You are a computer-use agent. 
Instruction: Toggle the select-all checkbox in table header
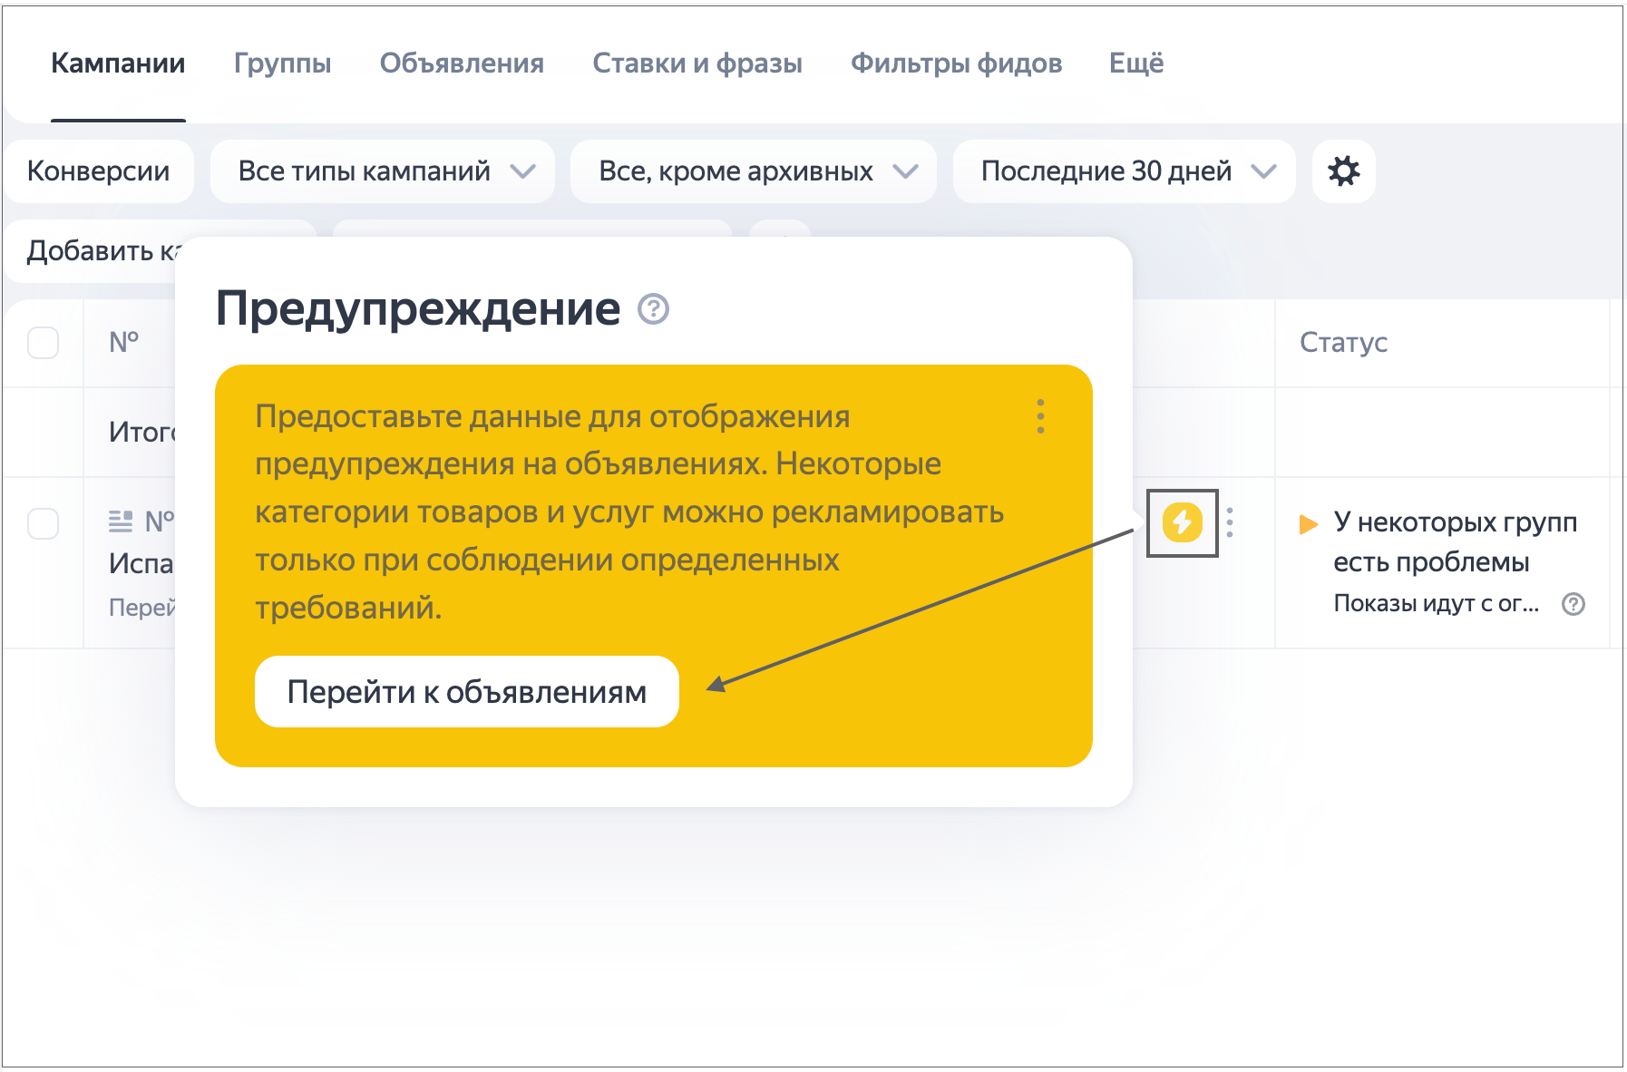point(44,343)
